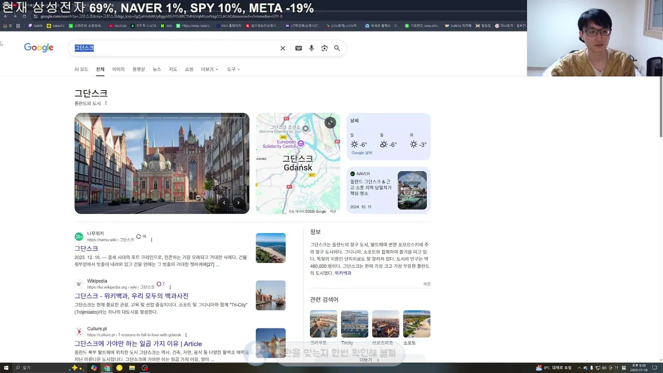
Task: Open the options dots for the Culture.pl result
Action: tap(186, 335)
